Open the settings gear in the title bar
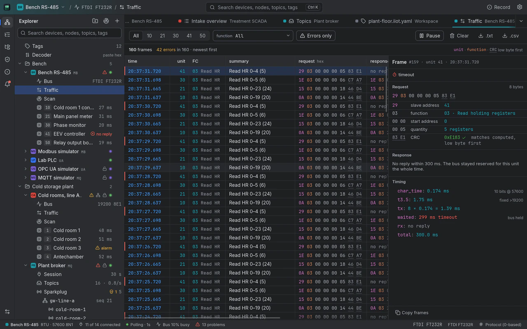Image resolution: width=527 pixels, height=329 pixels. click(519, 7)
